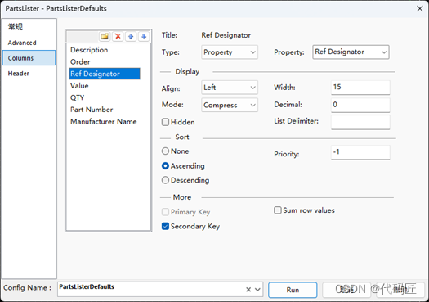Enable Sum row values checkbox
The image size is (429, 302).
point(278,210)
